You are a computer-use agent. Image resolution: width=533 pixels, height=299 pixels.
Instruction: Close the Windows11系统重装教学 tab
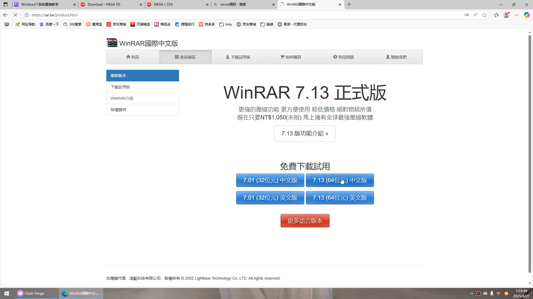74,4
